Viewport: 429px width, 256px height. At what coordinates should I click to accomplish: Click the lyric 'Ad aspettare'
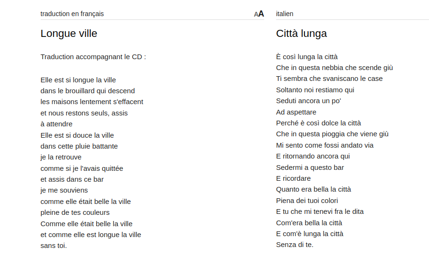pos(296,112)
